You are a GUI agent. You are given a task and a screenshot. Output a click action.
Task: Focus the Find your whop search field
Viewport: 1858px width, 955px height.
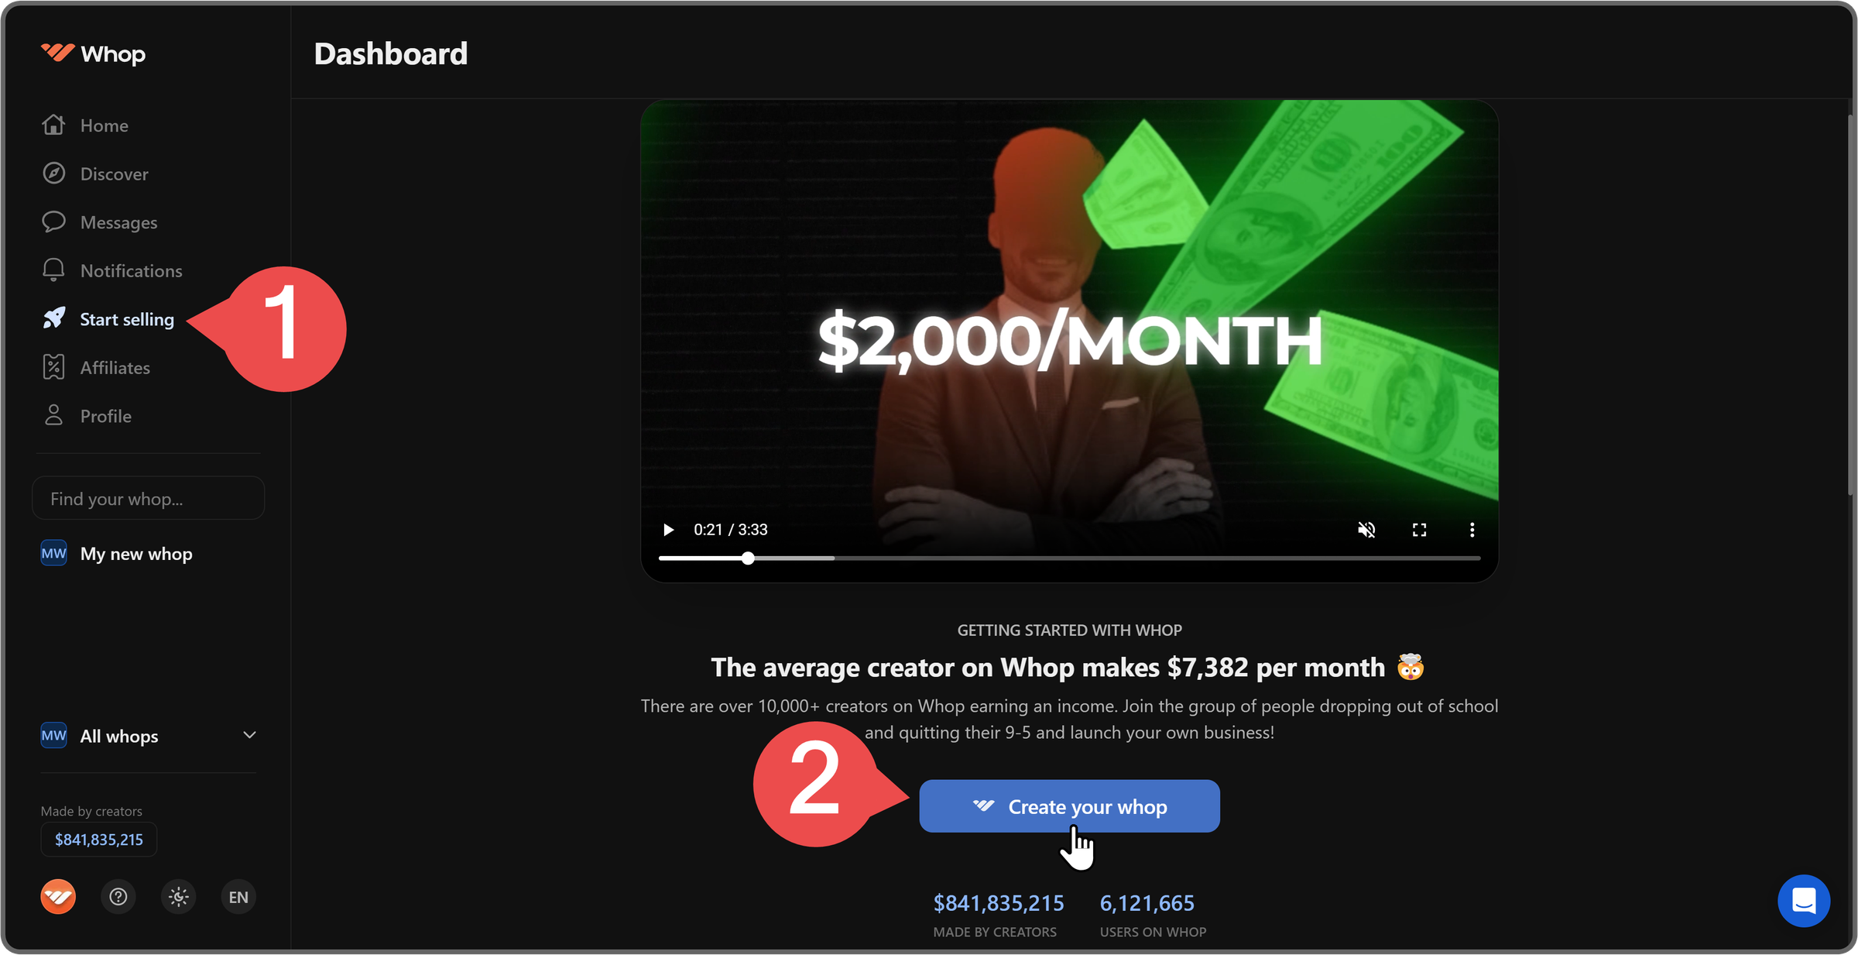[x=149, y=498]
